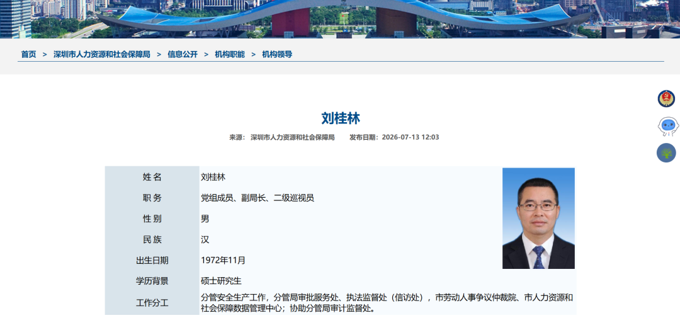This screenshot has height=330, width=680.
Task: Click the 姓名 row label cell
Action: (x=152, y=177)
